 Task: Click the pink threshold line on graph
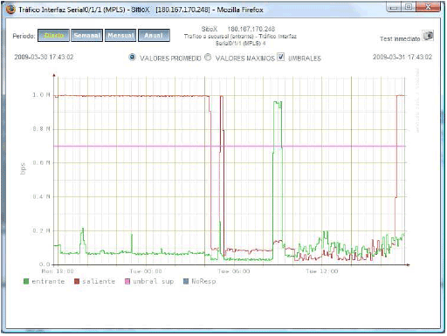230,146
